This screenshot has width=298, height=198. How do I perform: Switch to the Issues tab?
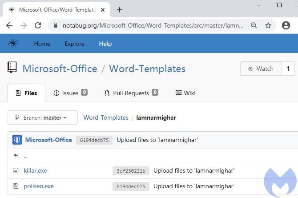(70, 93)
